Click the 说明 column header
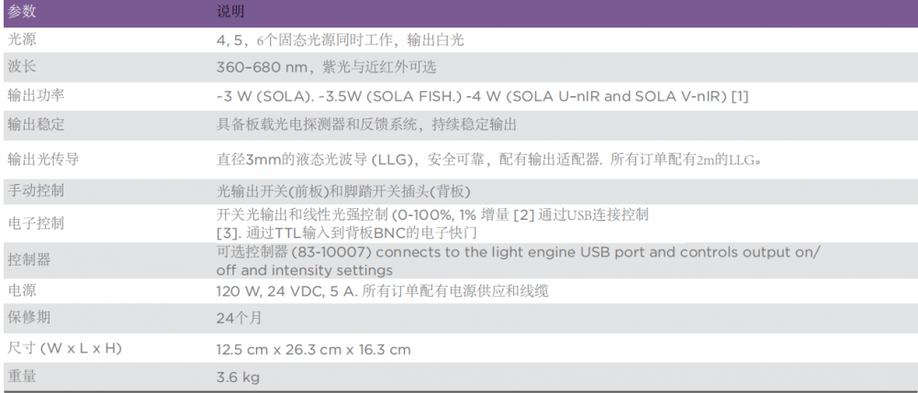 coord(230,12)
